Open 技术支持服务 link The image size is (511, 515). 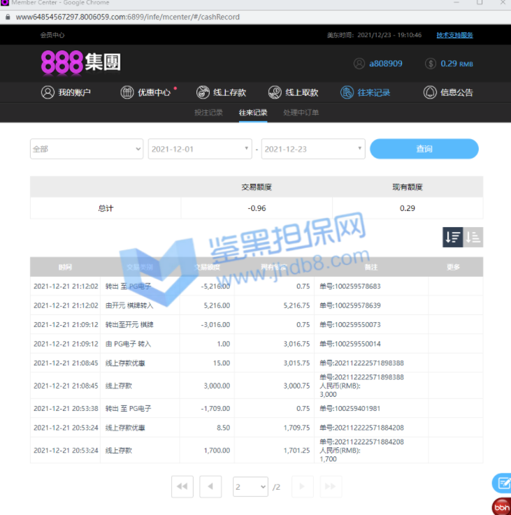coord(455,35)
